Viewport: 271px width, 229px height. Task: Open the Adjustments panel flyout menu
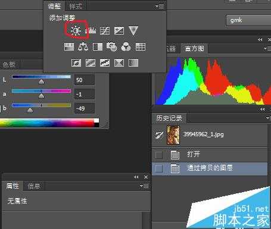pyautogui.click(x=160, y=7)
